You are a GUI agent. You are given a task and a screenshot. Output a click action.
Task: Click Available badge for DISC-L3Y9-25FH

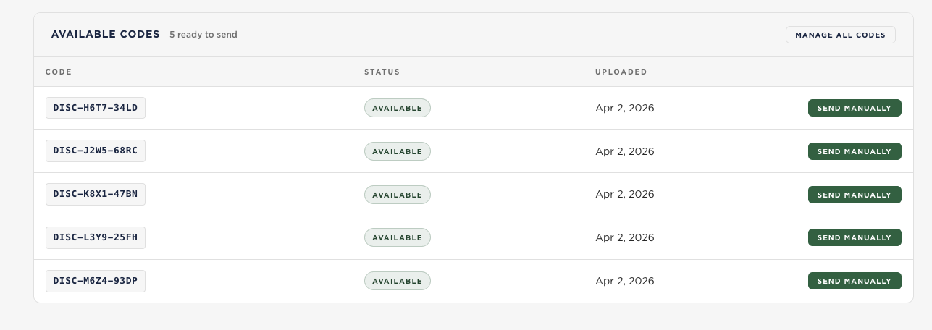click(397, 237)
